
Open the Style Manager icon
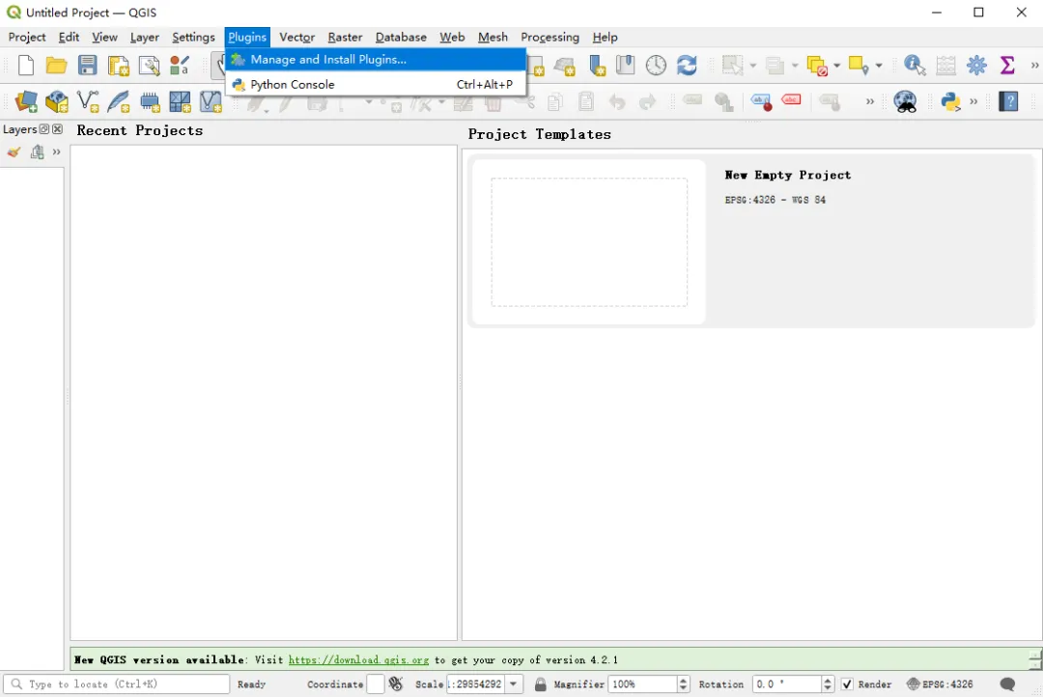tap(180, 66)
